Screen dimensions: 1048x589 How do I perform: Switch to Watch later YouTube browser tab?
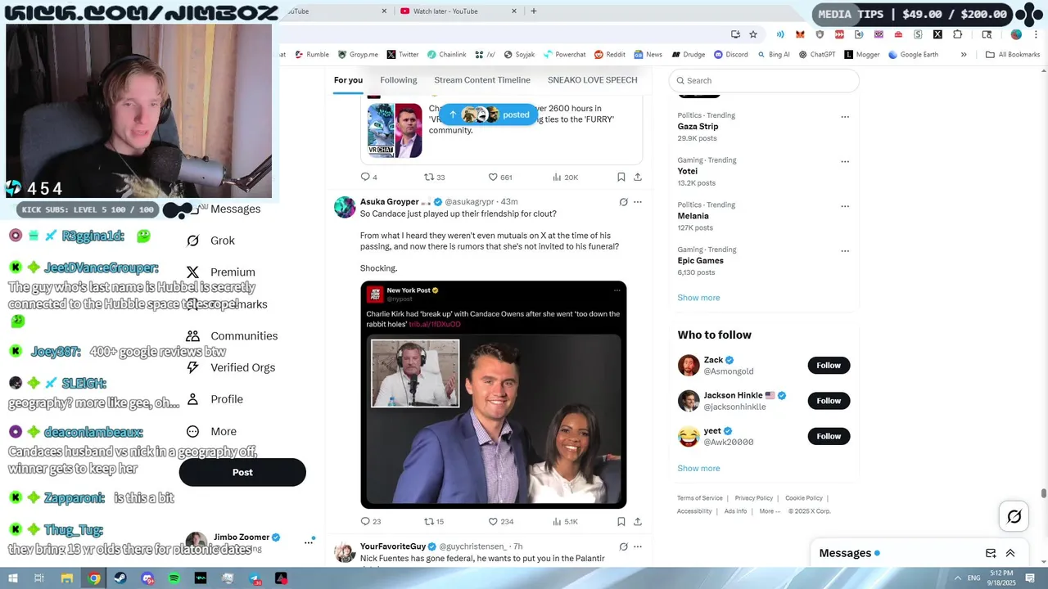click(446, 11)
